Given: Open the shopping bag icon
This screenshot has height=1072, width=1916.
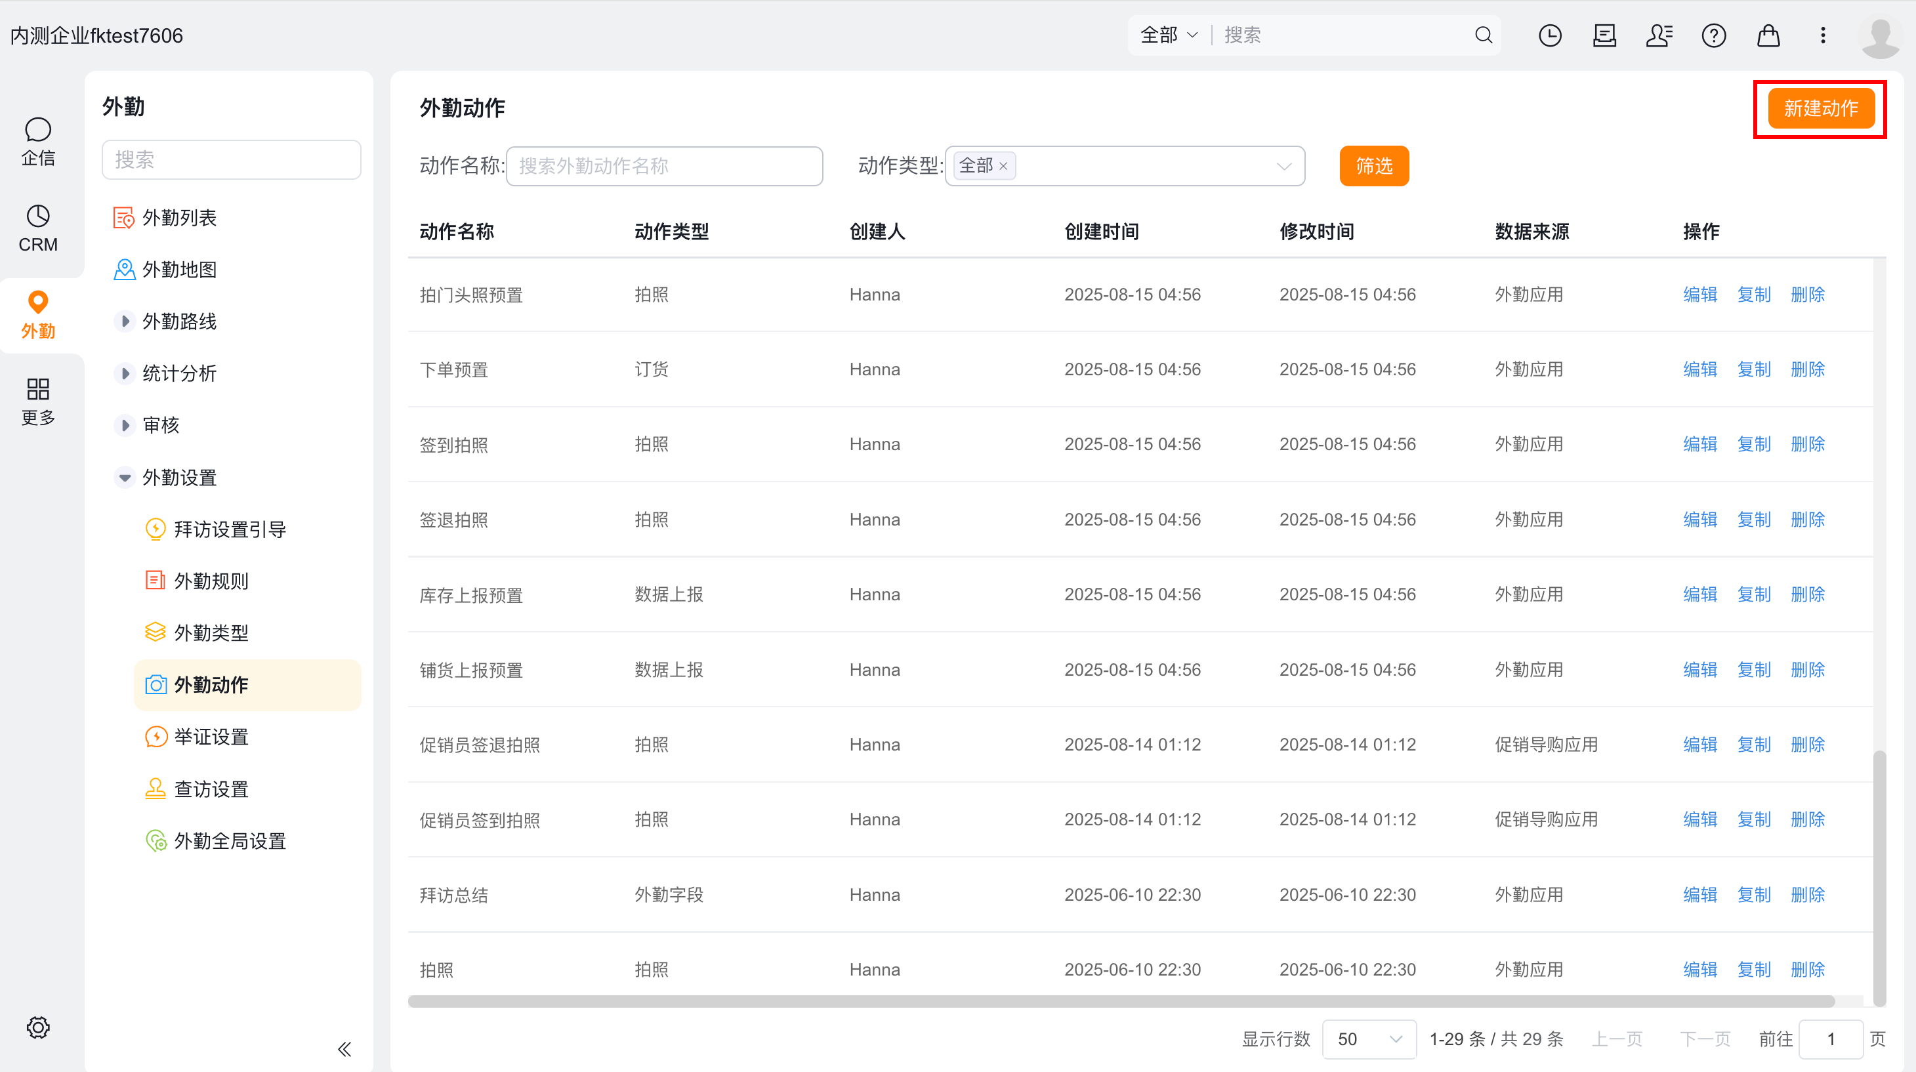Looking at the screenshot, I should coord(1768,35).
